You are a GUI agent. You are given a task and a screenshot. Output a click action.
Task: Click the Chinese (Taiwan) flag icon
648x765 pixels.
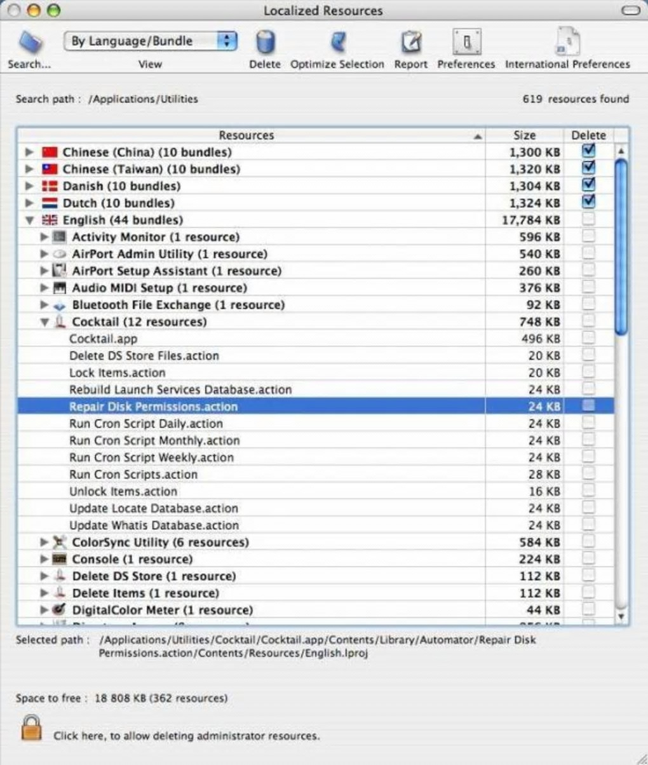50,169
